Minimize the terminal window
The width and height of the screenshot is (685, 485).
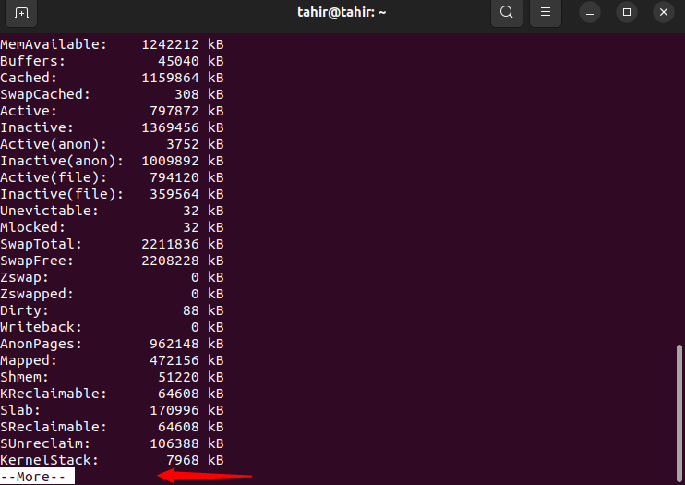tap(590, 12)
